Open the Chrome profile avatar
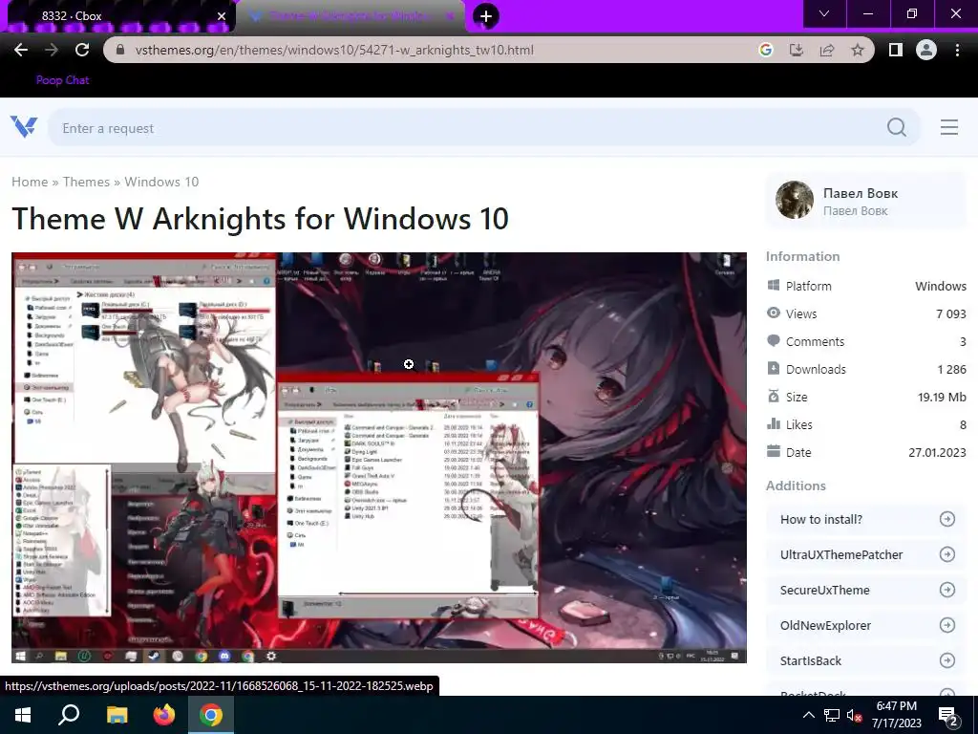978x734 pixels. (x=926, y=50)
